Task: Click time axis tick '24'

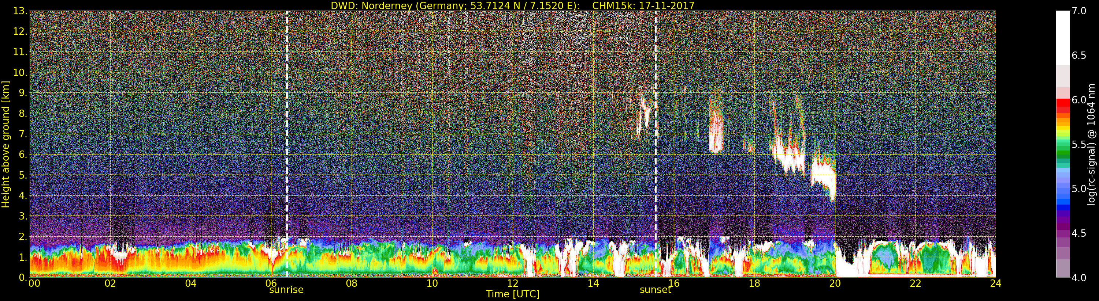Action: click(995, 283)
